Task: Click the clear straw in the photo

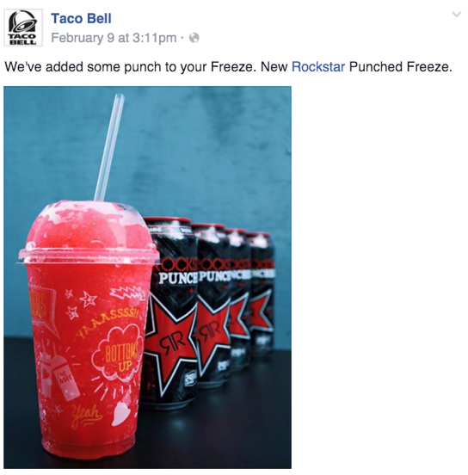Action: coord(109,147)
